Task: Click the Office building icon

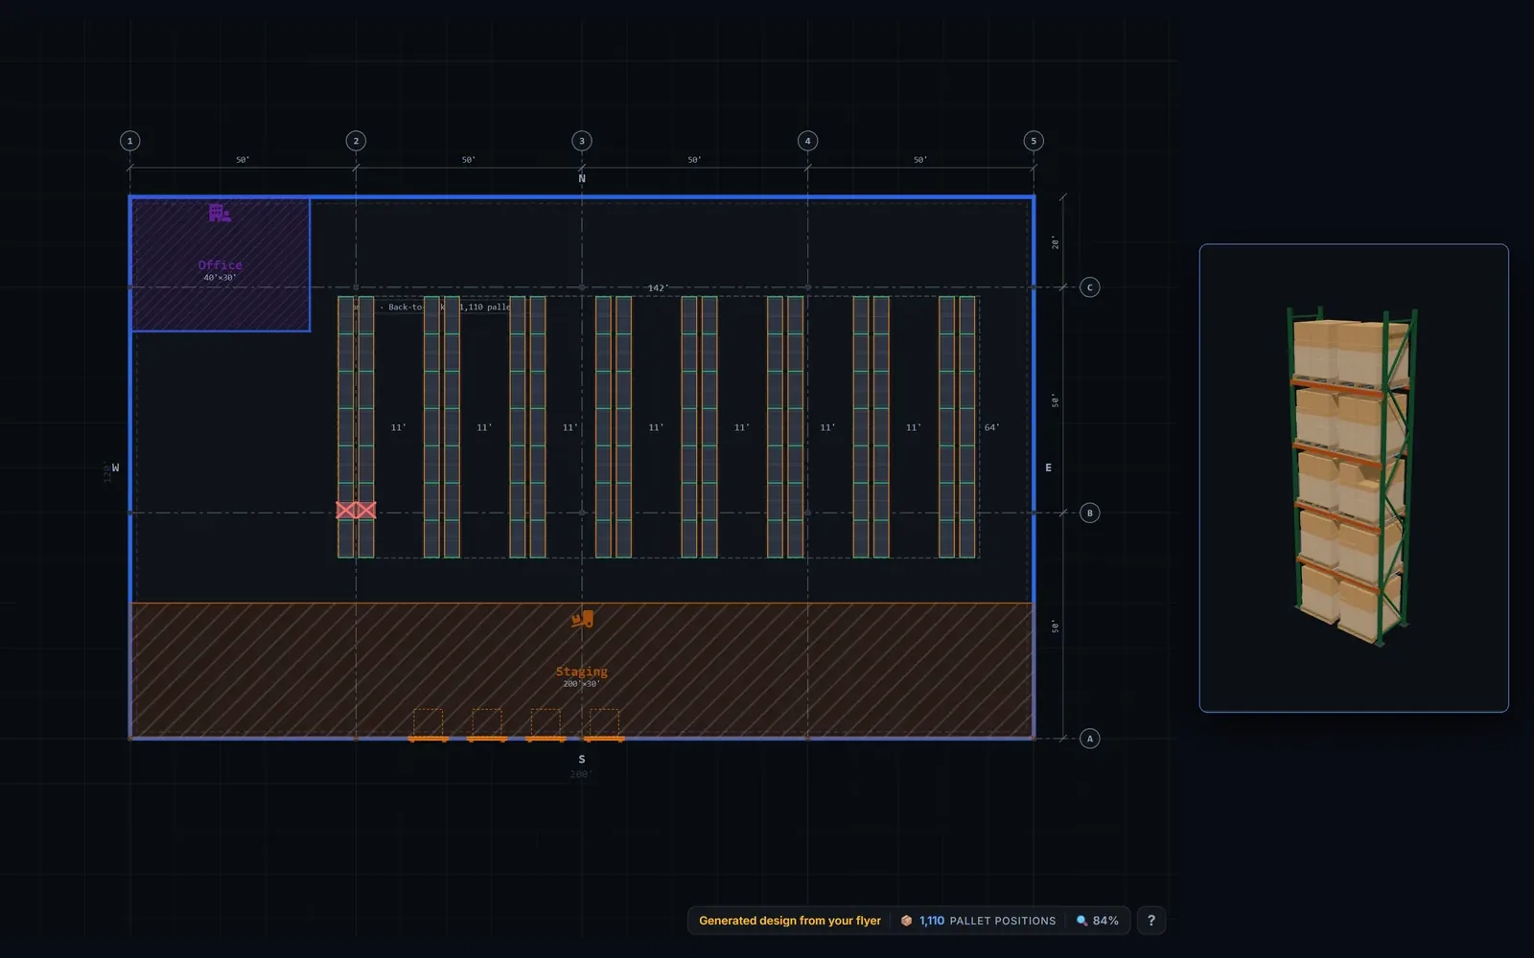Action: point(220,213)
